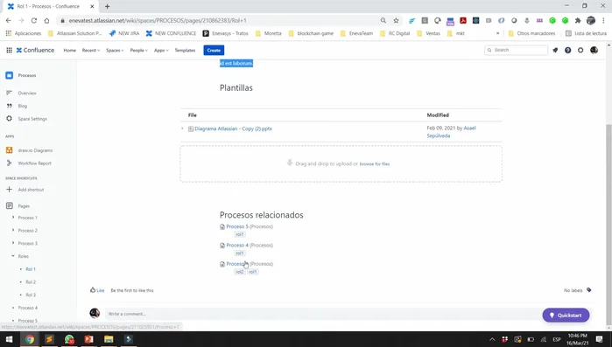This screenshot has height=347, width=612.
Task: Open the Pages icon in the sidebar
Action: point(10,205)
